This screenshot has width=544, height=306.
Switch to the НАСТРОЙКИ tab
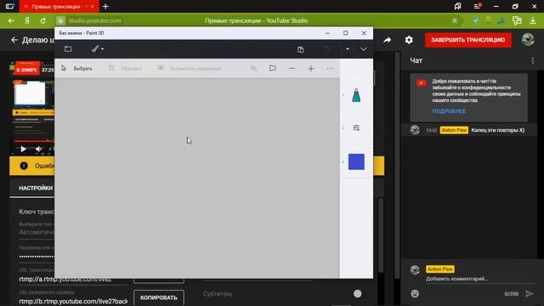36,188
